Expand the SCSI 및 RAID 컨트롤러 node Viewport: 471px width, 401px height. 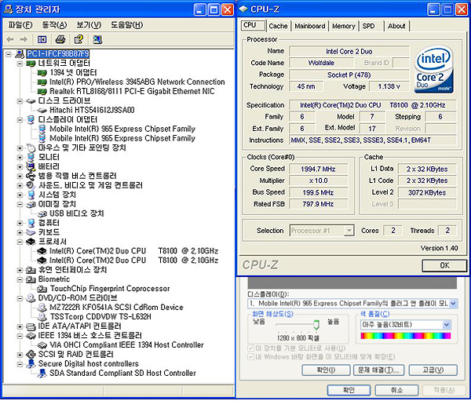point(20,355)
